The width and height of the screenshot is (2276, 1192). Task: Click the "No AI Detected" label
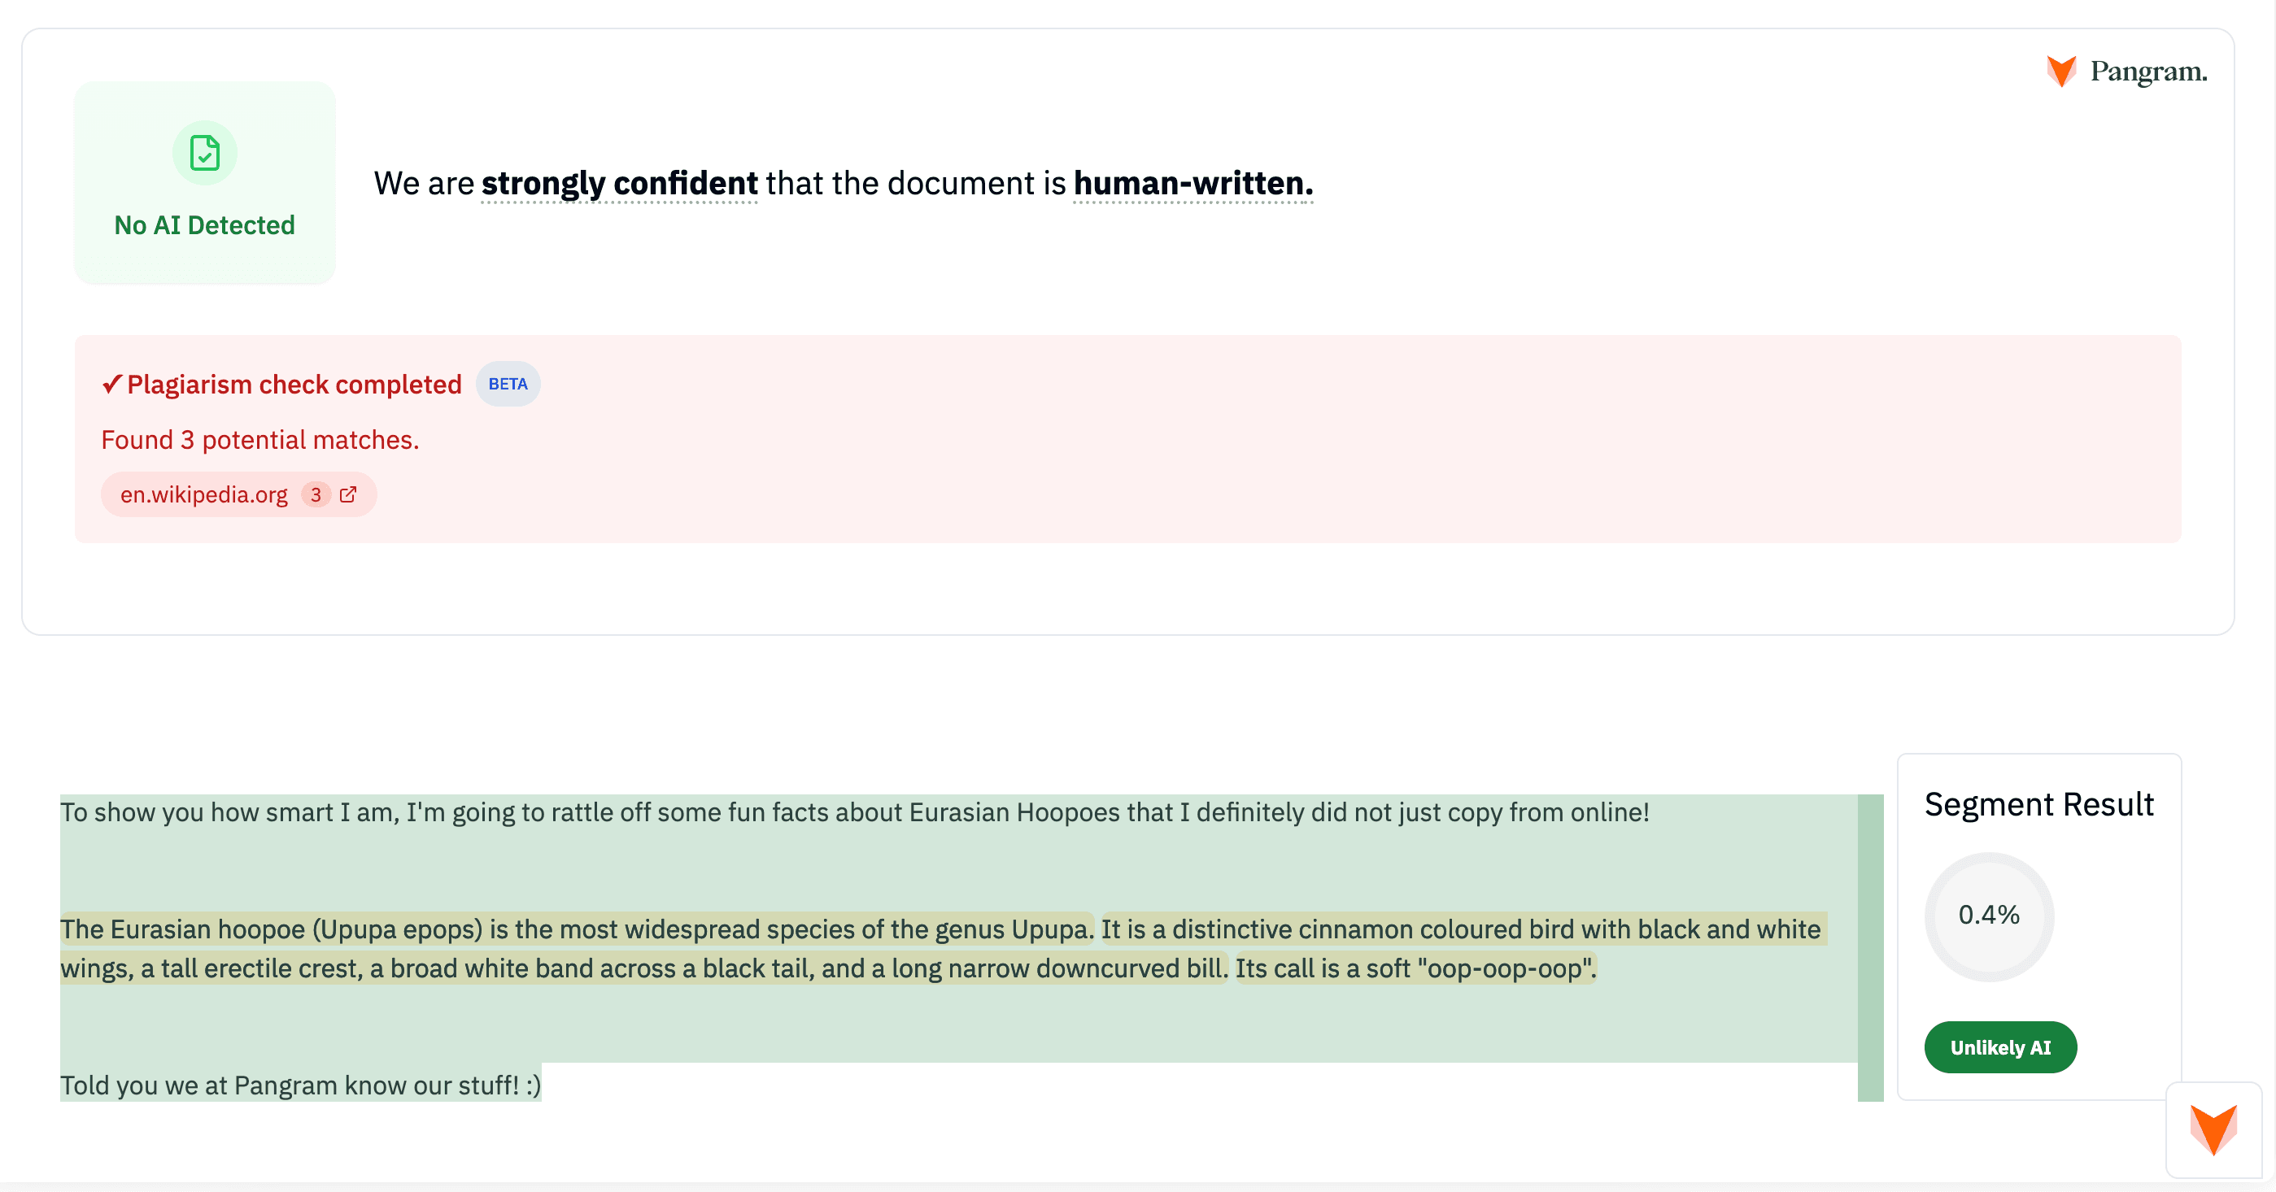coord(204,225)
